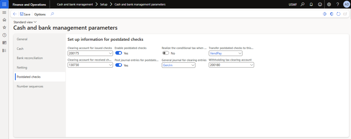Switch to the Bank reconciliation tab
The image size is (351, 139).
pyautogui.click(x=30, y=58)
